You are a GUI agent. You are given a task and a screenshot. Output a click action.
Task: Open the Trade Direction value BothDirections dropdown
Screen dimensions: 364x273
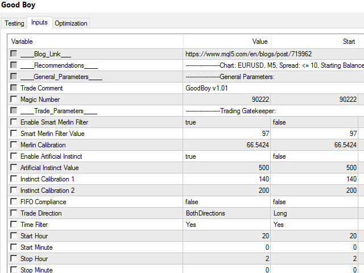pos(226,213)
